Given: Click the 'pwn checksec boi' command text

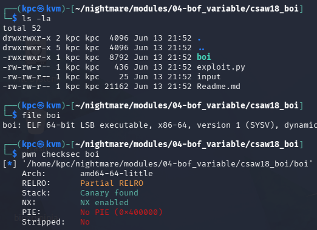Looking at the screenshot, I should coord(61,154).
